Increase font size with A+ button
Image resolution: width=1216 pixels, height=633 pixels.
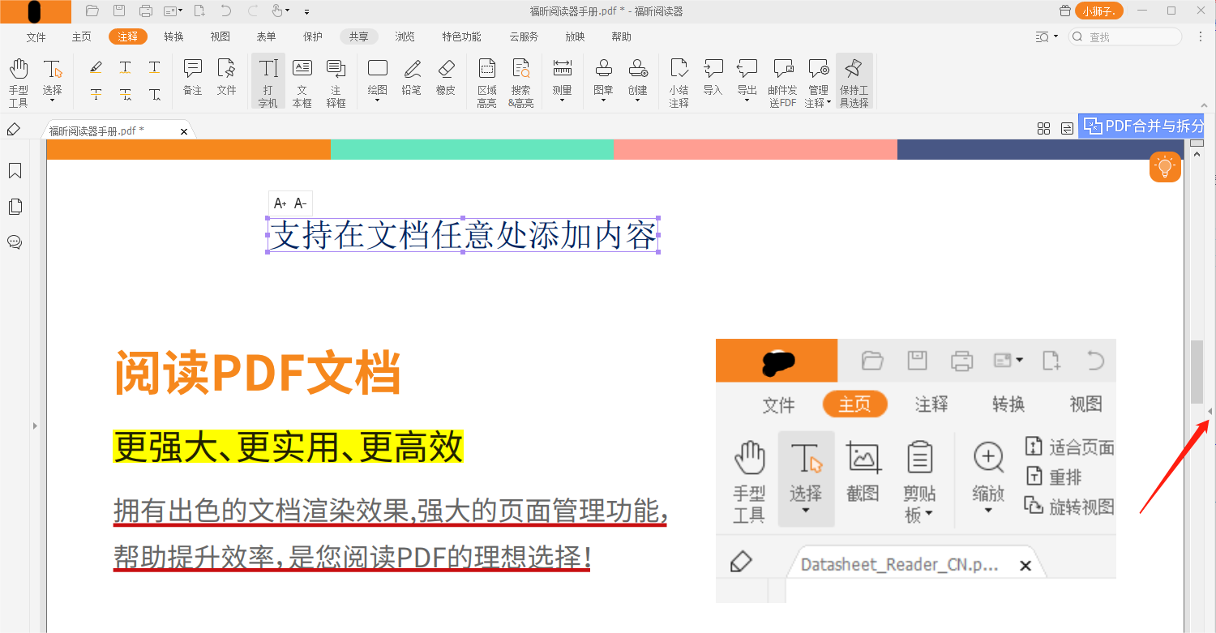click(x=280, y=203)
